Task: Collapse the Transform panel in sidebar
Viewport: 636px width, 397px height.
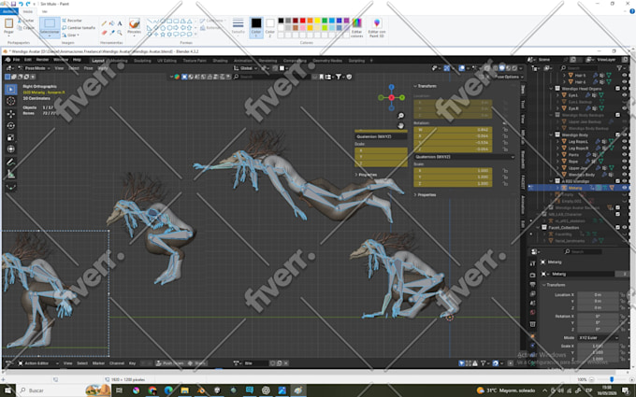Action: click(x=425, y=86)
